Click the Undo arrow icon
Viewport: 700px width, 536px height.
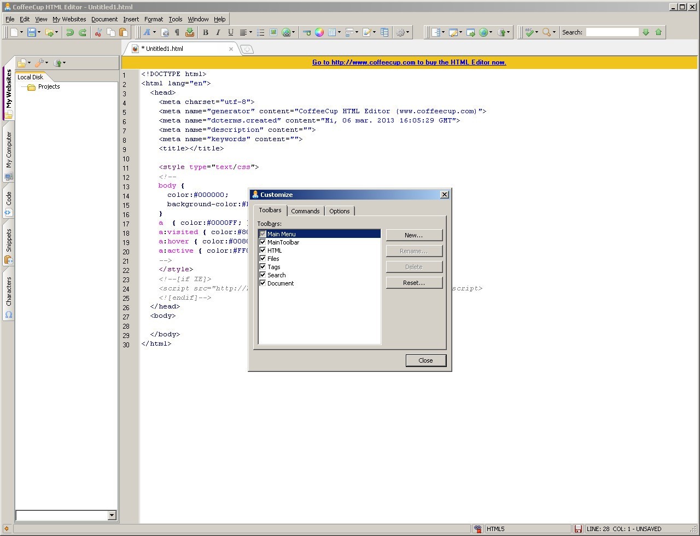(69, 32)
